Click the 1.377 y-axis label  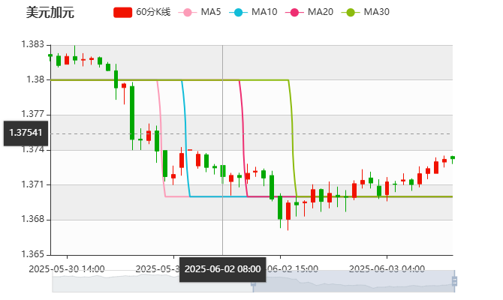click(33, 114)
